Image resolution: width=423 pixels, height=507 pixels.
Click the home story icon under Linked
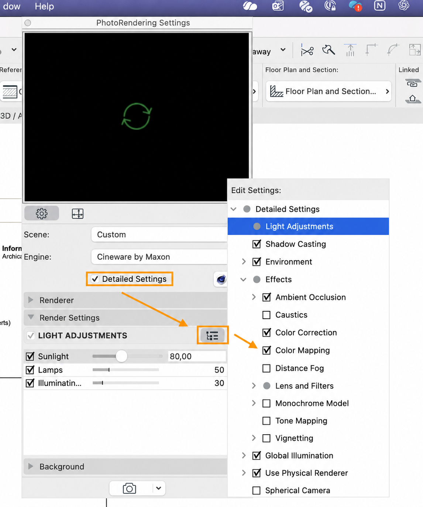click(412, 99)
